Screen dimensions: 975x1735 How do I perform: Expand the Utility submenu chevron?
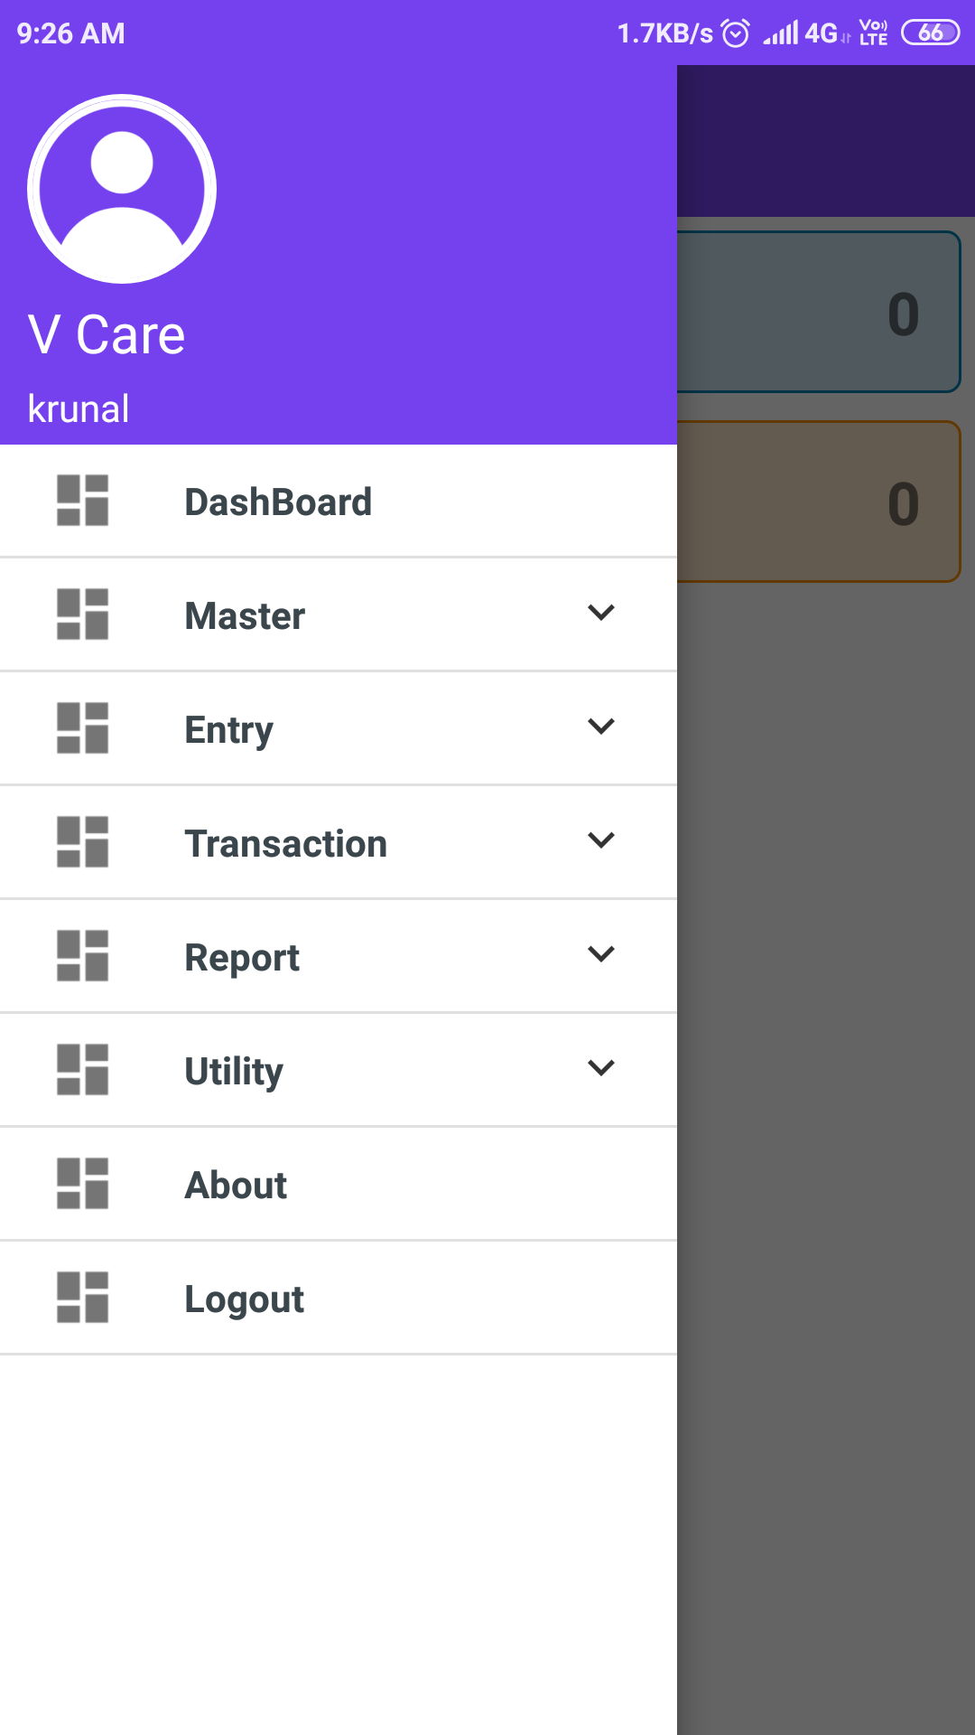click(x=601, y=1068)
